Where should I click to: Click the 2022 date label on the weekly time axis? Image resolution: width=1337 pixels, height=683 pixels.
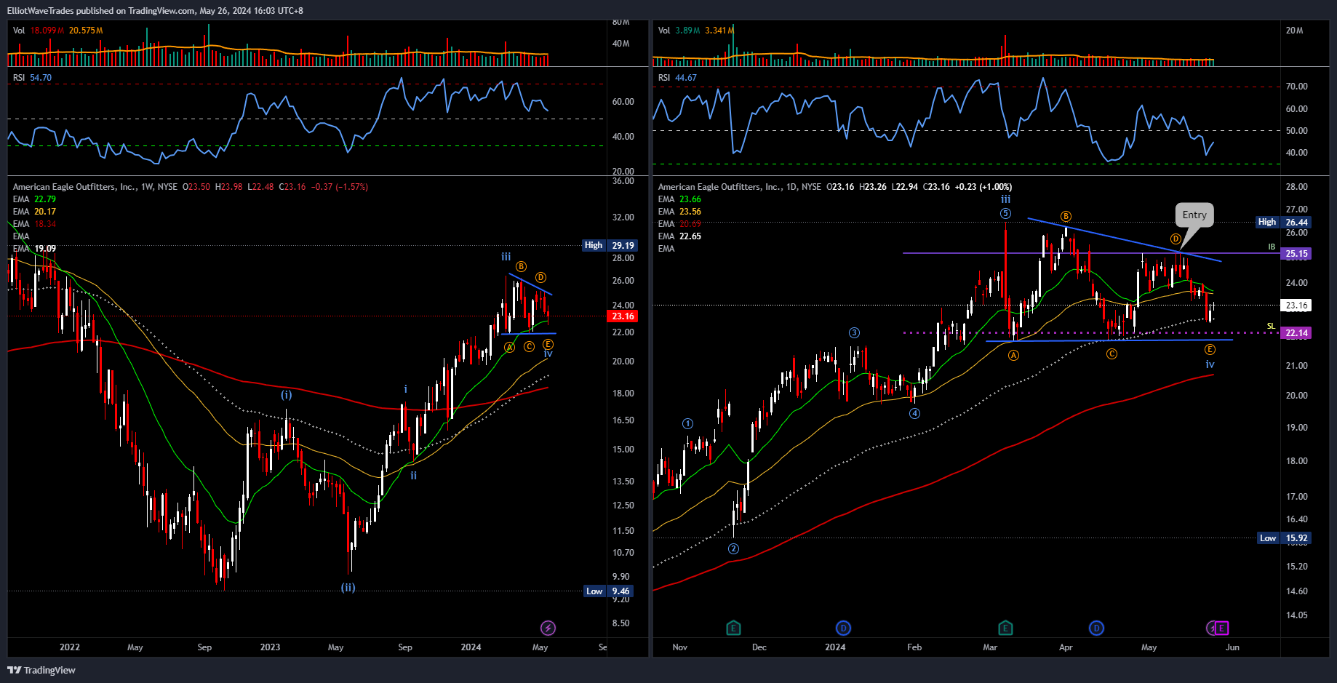click(x=70, y=647)
